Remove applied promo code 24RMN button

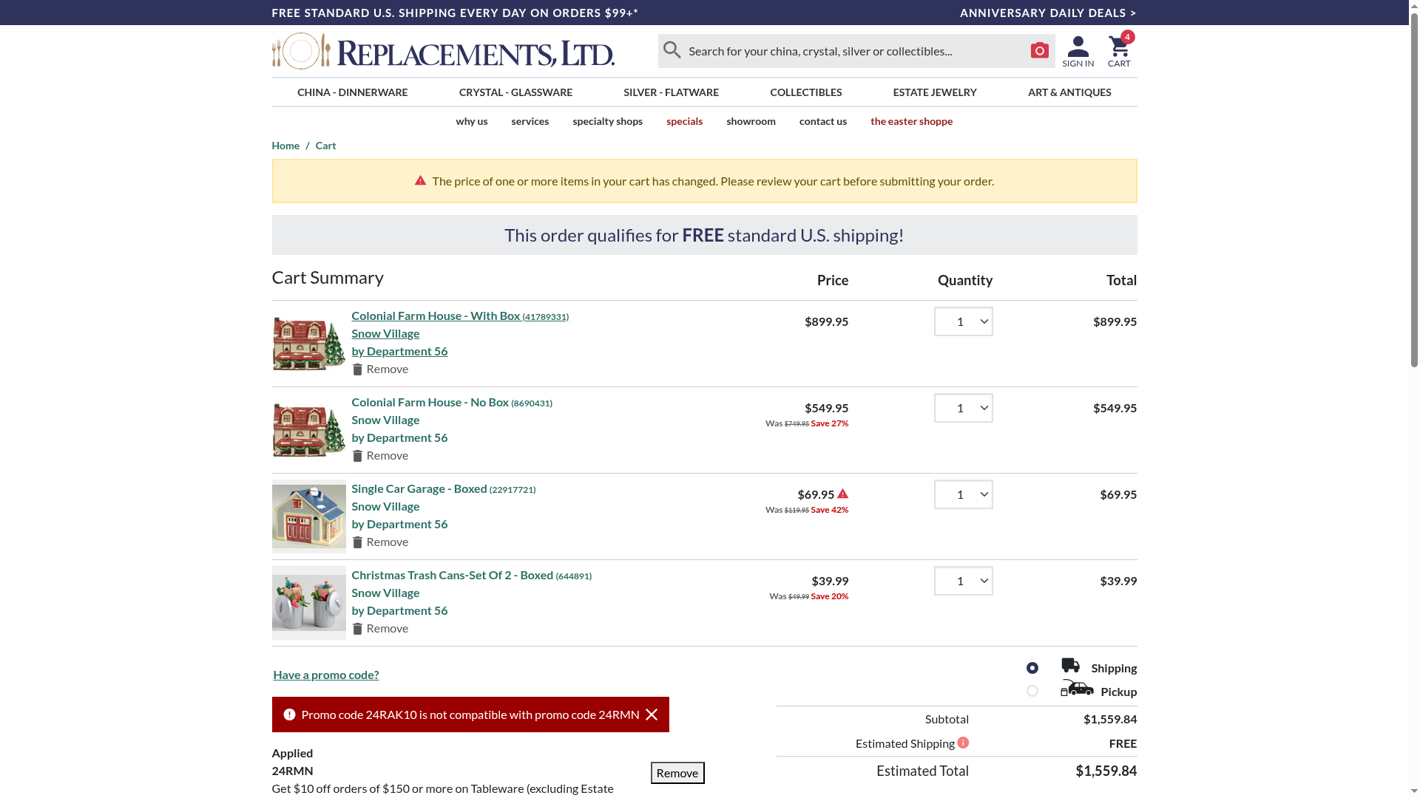677,773
